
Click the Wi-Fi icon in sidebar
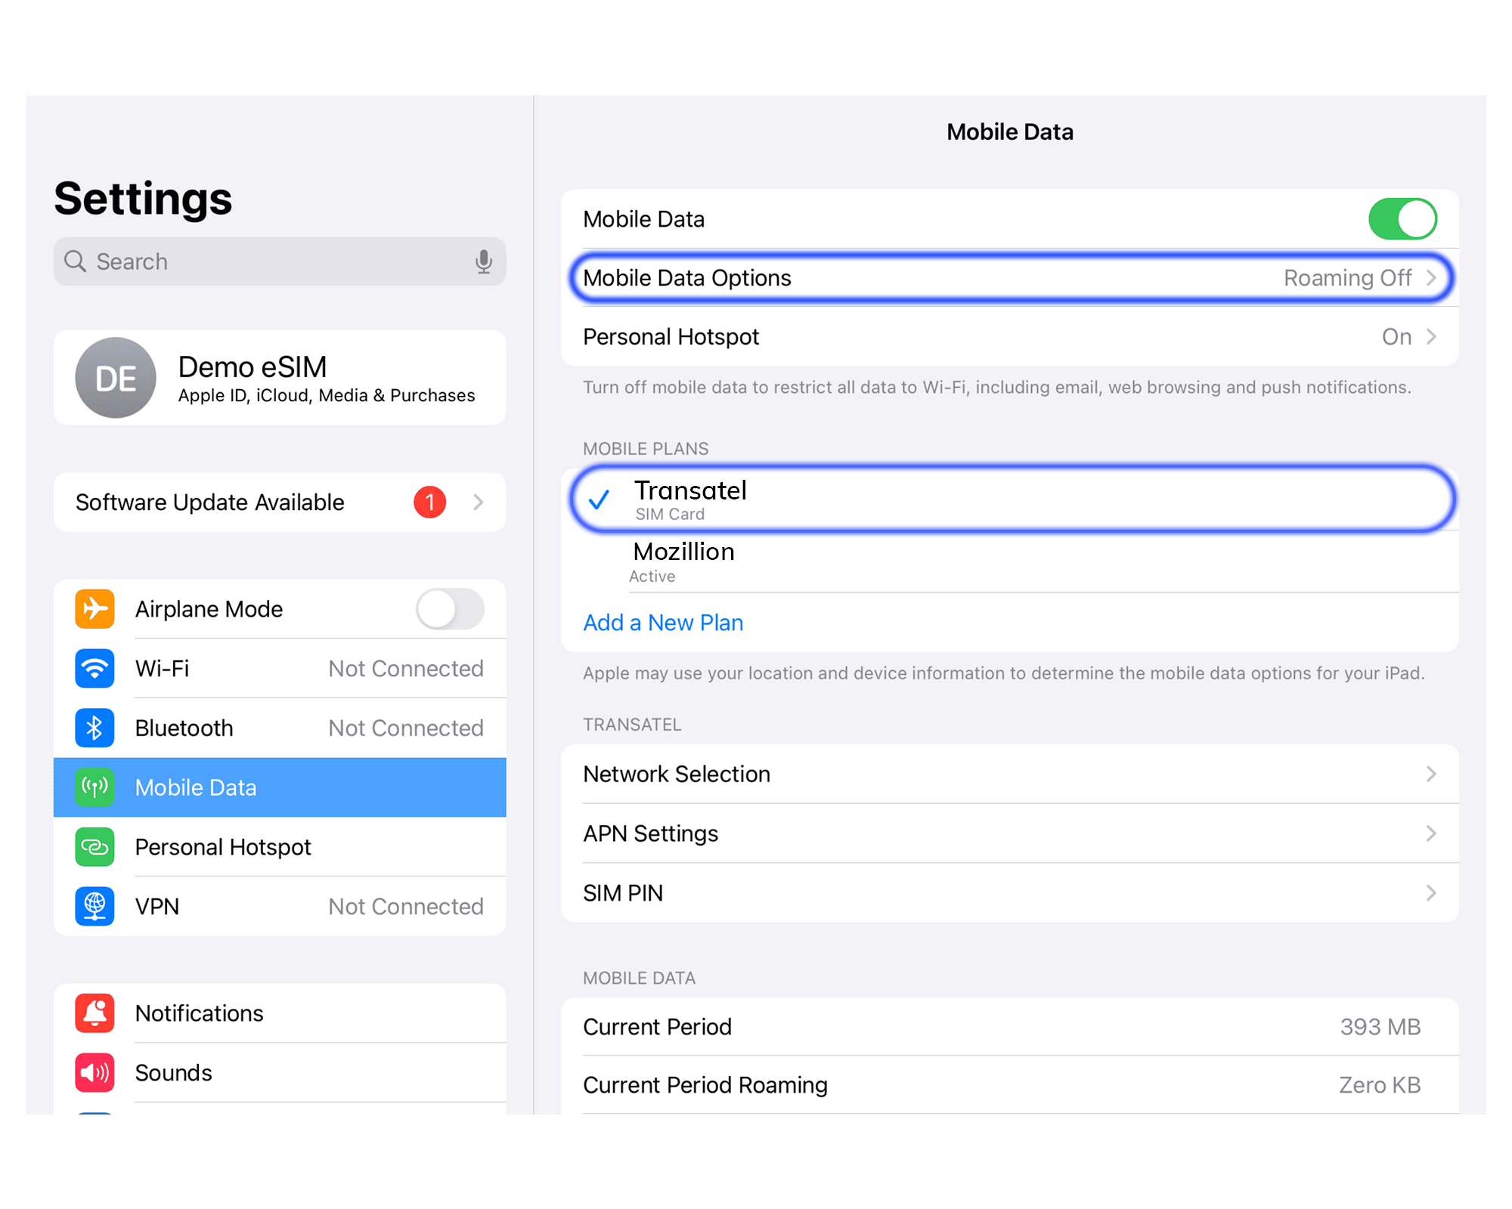94,669
